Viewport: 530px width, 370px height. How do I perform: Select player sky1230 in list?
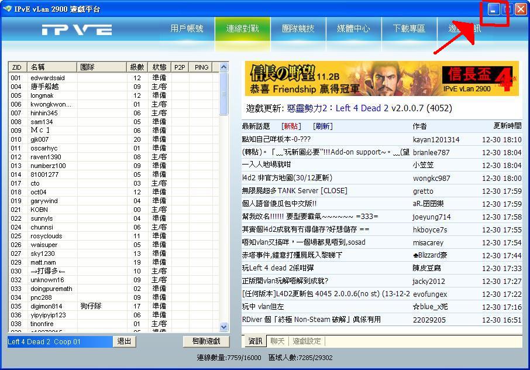(42, 253)
